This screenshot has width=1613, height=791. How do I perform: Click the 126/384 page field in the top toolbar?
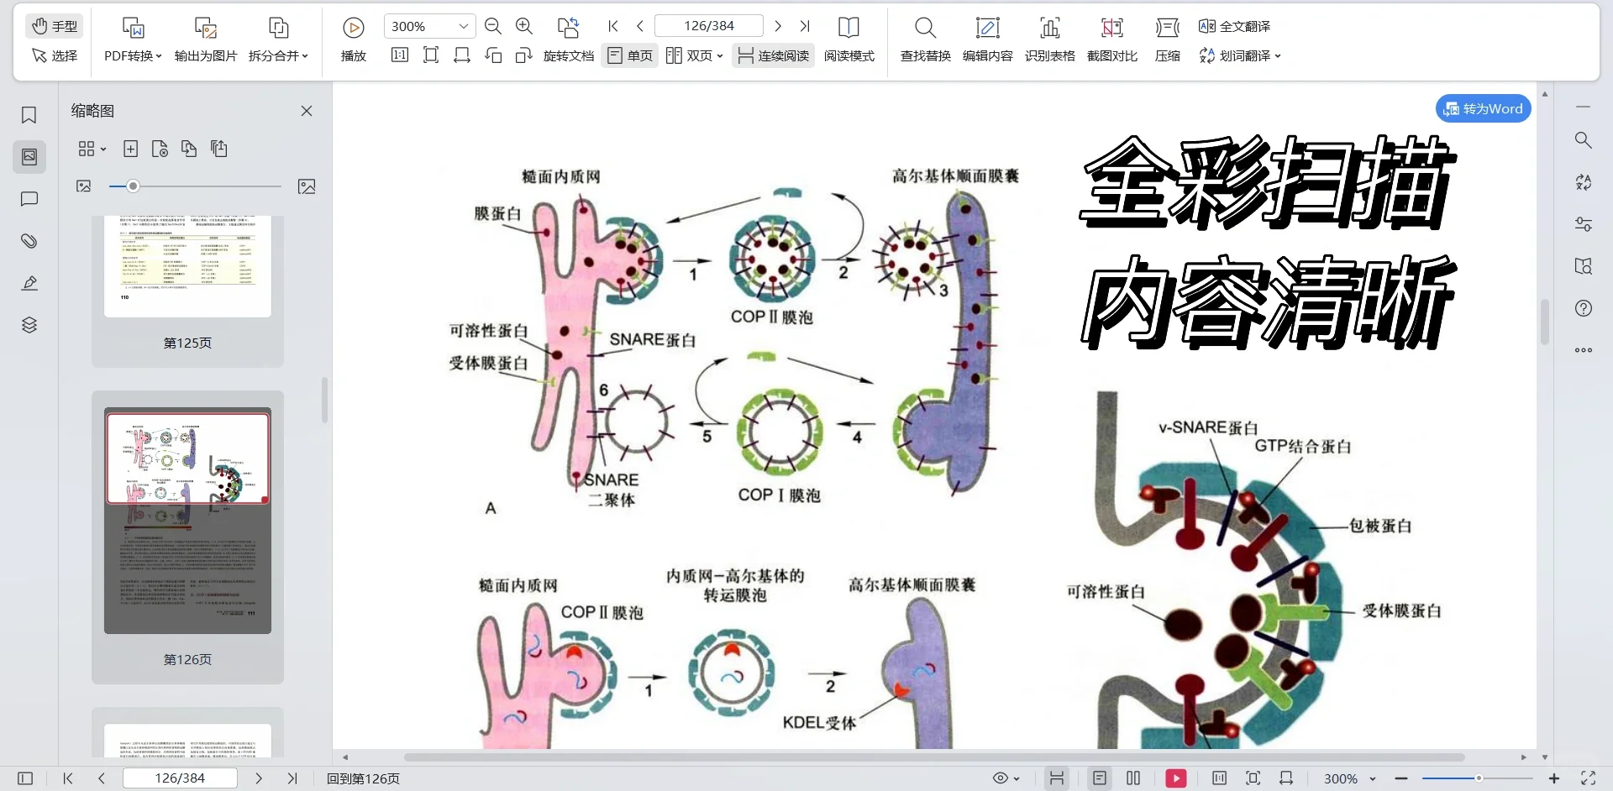coord(709,26)
